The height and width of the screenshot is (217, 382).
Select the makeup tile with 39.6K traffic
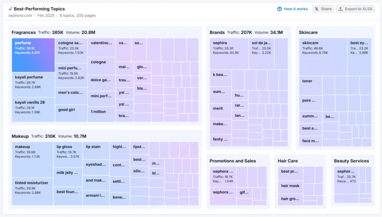click(32, 160)
